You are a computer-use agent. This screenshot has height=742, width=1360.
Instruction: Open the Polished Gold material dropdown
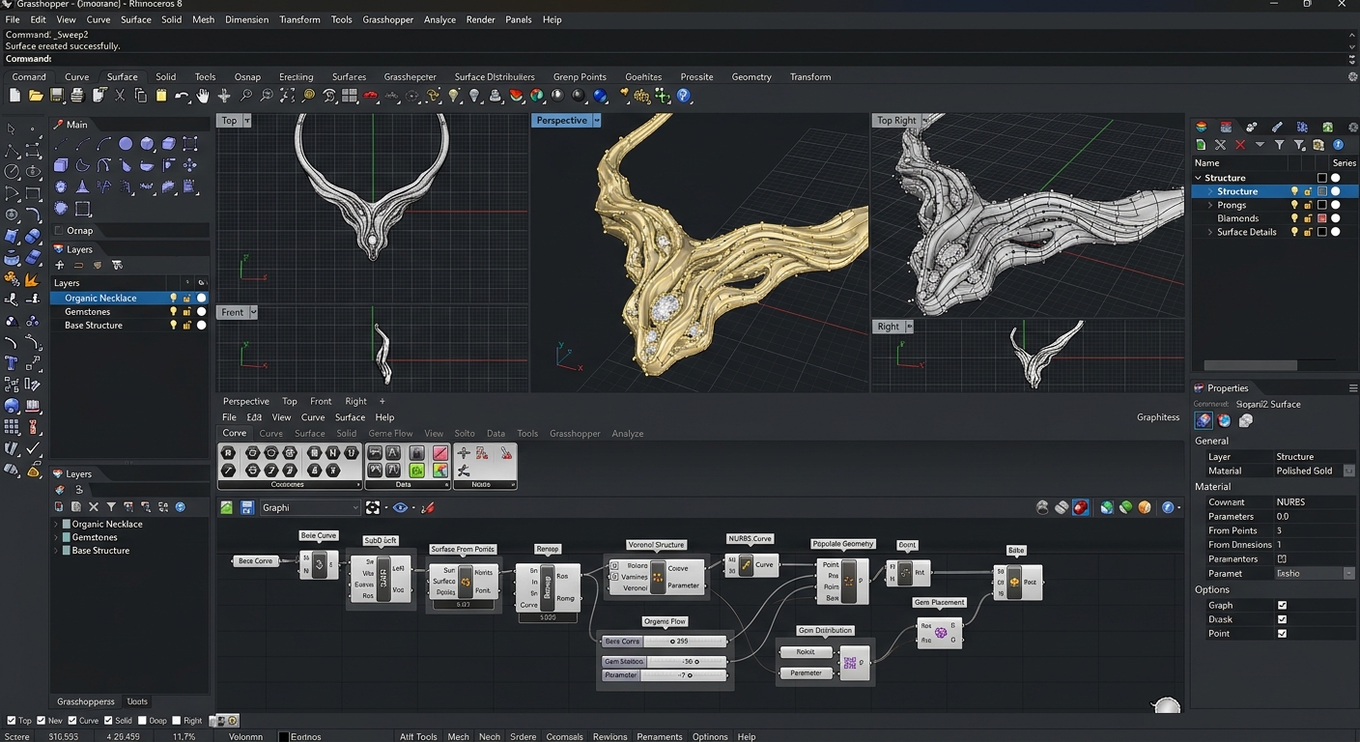(1347, 471)
